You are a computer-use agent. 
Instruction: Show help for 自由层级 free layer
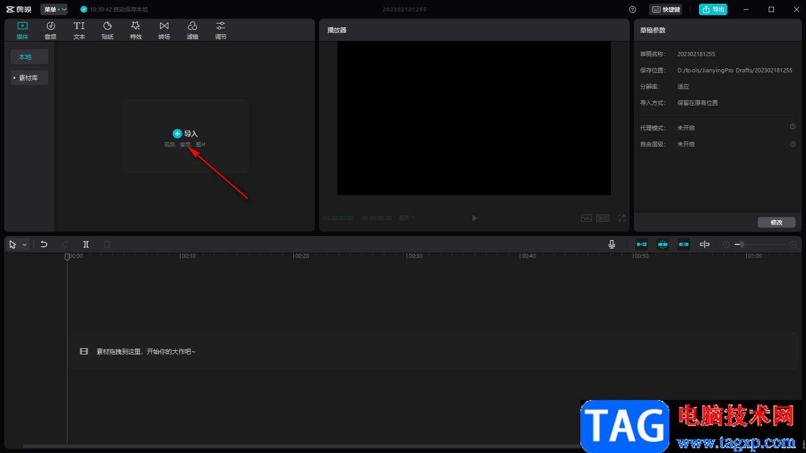pos(793,144)
